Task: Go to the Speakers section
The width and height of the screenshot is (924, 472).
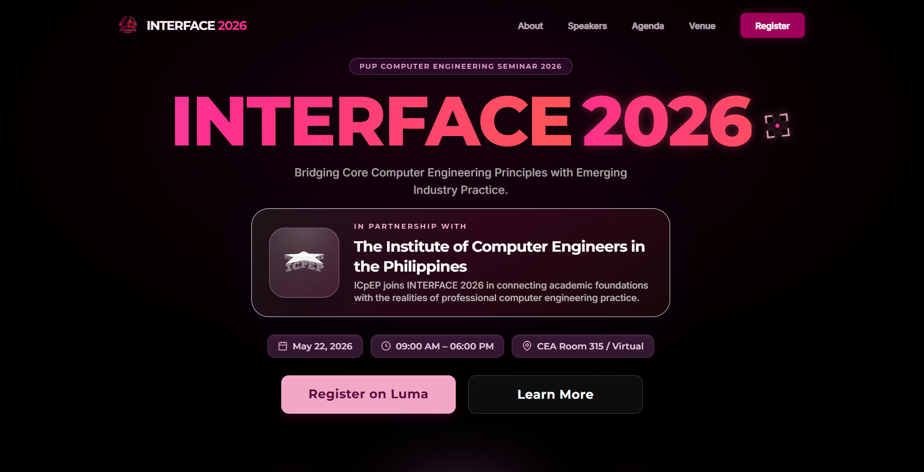Action: click(x=587, y=26)
